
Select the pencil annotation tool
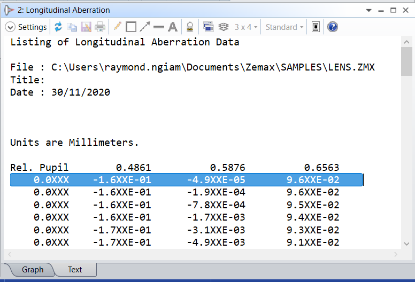[117, 27]
